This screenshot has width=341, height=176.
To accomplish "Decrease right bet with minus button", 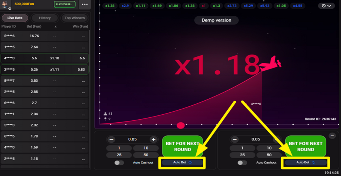I will (235, 139).
